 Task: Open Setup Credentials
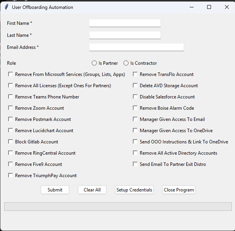134,190
